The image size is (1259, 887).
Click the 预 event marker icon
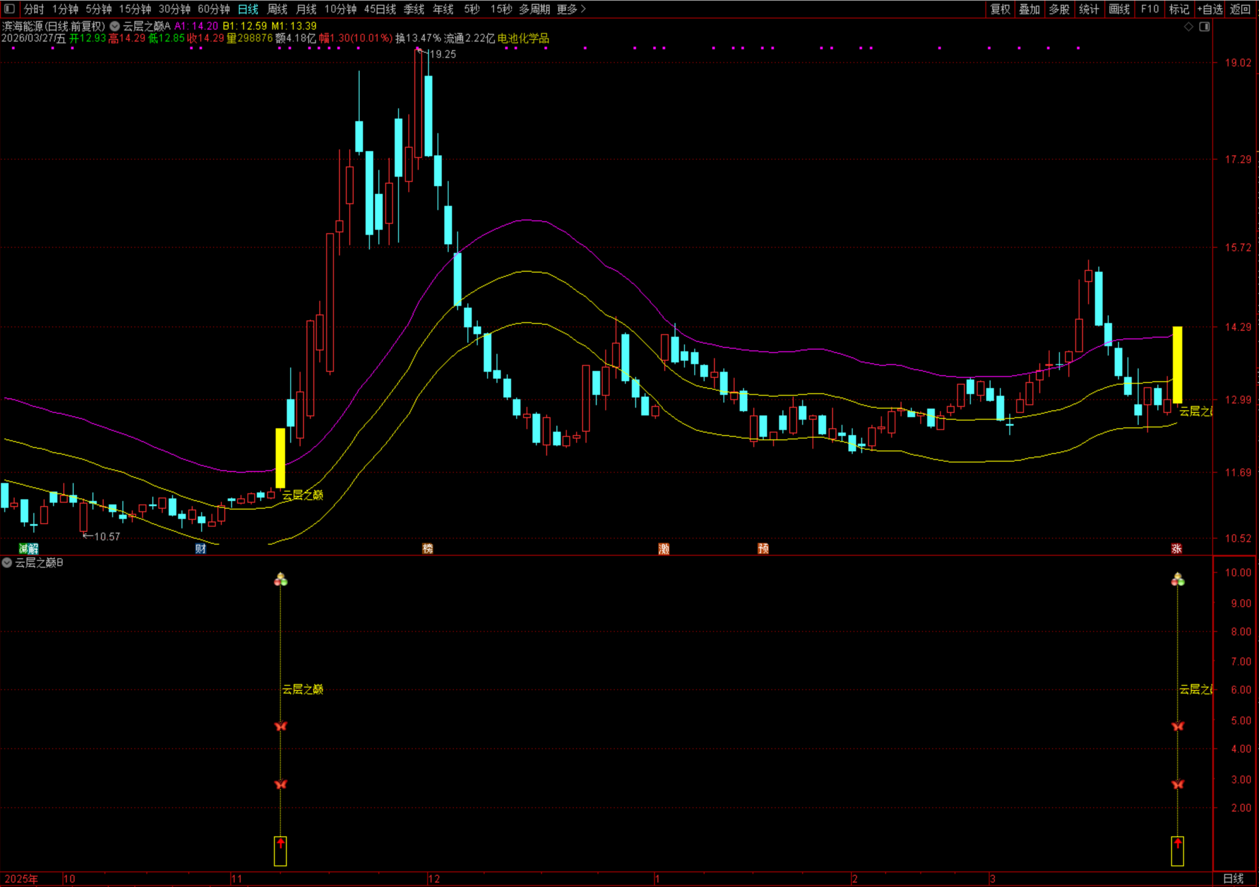point(763,548)
